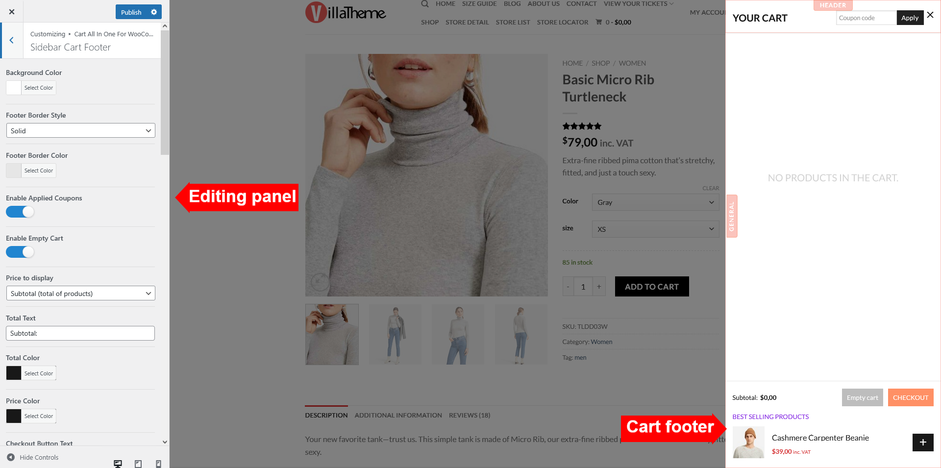Go back using the left chevron arrow
The height and width of the screenshot is (468, 941).
12,40
